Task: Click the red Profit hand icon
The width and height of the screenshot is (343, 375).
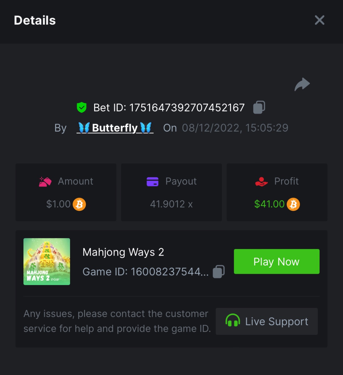Action: click(261, 182)
